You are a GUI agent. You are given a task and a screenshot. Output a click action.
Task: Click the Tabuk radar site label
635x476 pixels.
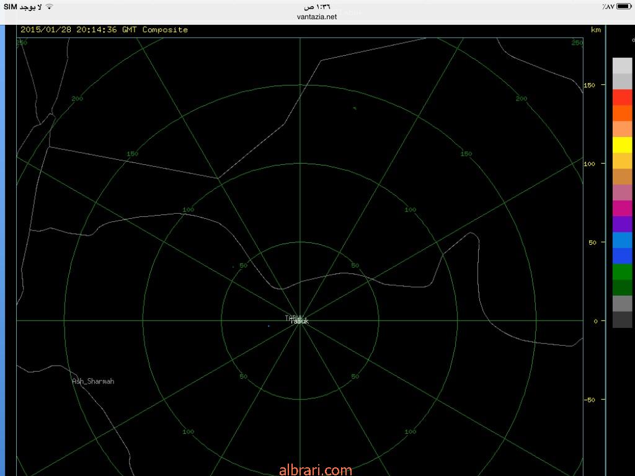(x=300, y=321)
